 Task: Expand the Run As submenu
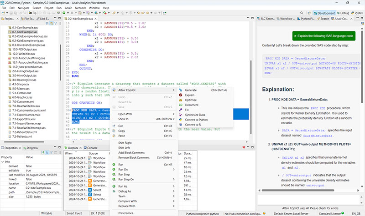tap(123, 186)
